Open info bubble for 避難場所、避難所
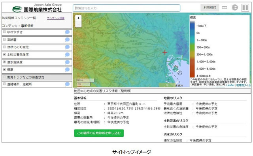 click(67, 84)
